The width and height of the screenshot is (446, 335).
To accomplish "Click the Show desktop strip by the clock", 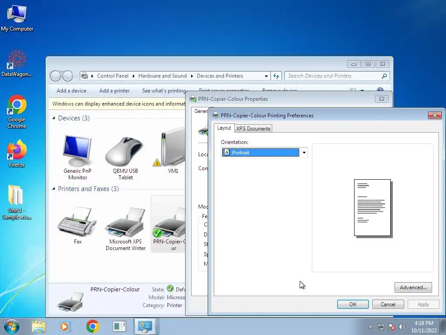I will point(444,326).
